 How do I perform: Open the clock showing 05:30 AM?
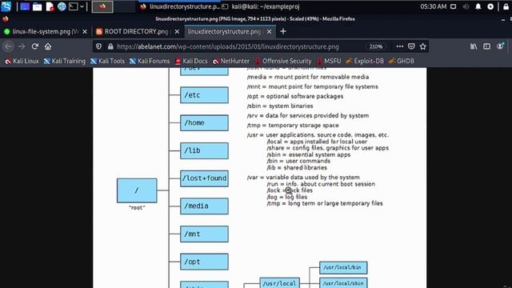coord(433,6)
